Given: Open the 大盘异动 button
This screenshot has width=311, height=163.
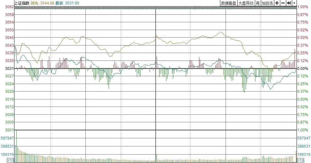Looking at the screenshot, I should pos(246,3).
